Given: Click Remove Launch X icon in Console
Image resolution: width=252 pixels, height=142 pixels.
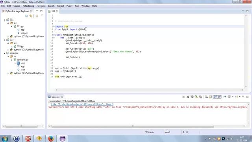Looking at the screenshot, I should point(188,97).
